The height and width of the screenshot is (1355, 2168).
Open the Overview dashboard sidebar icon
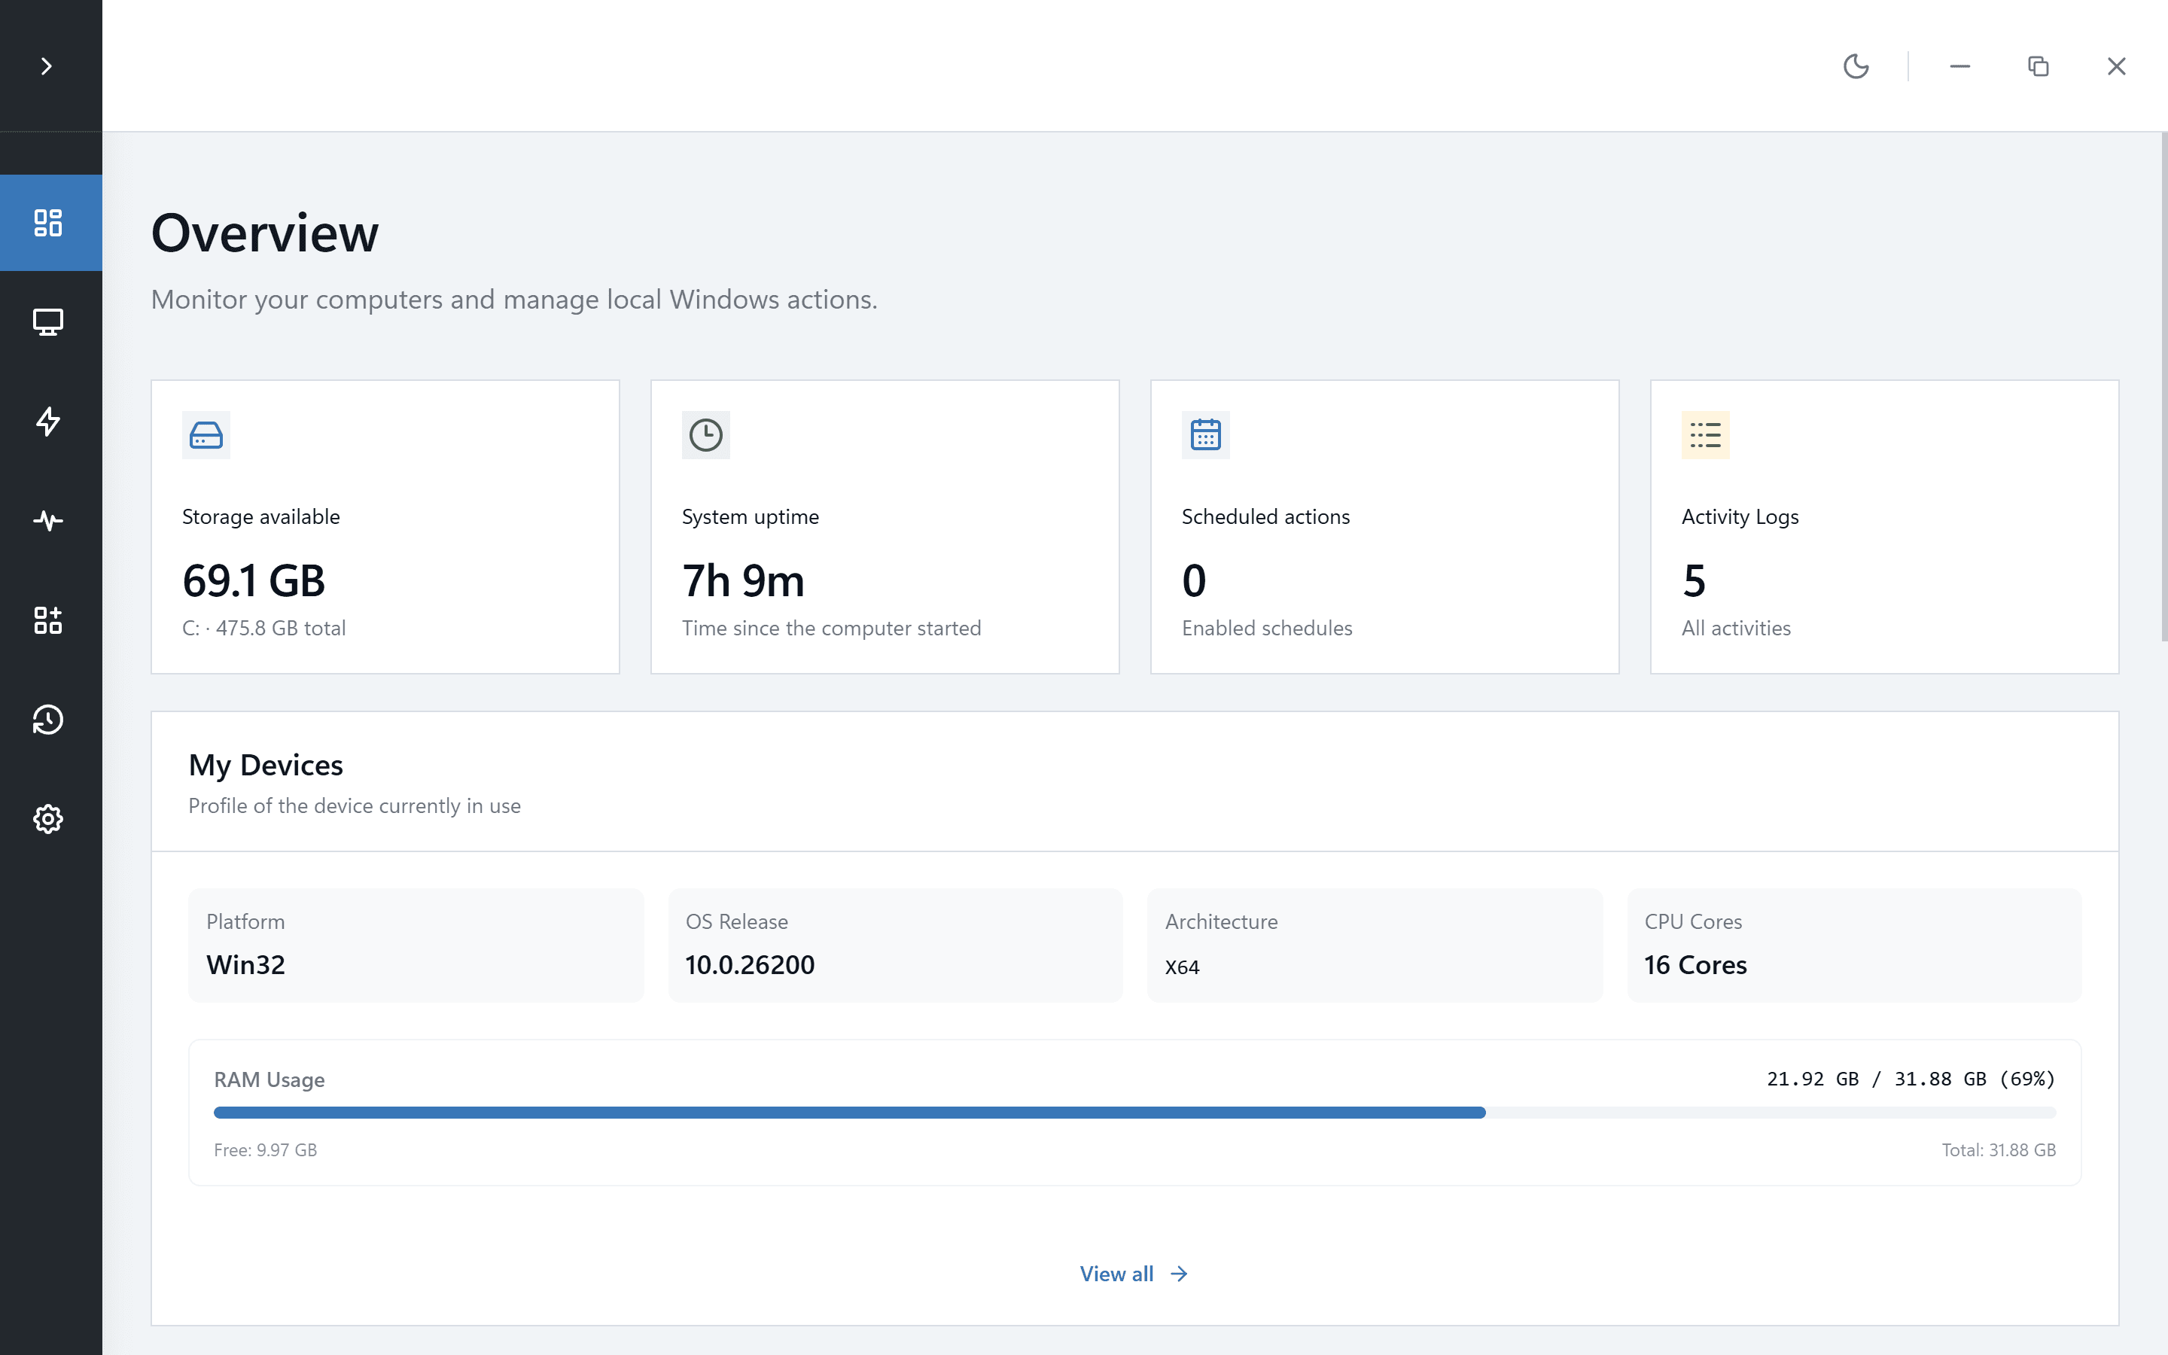(48, 223)
